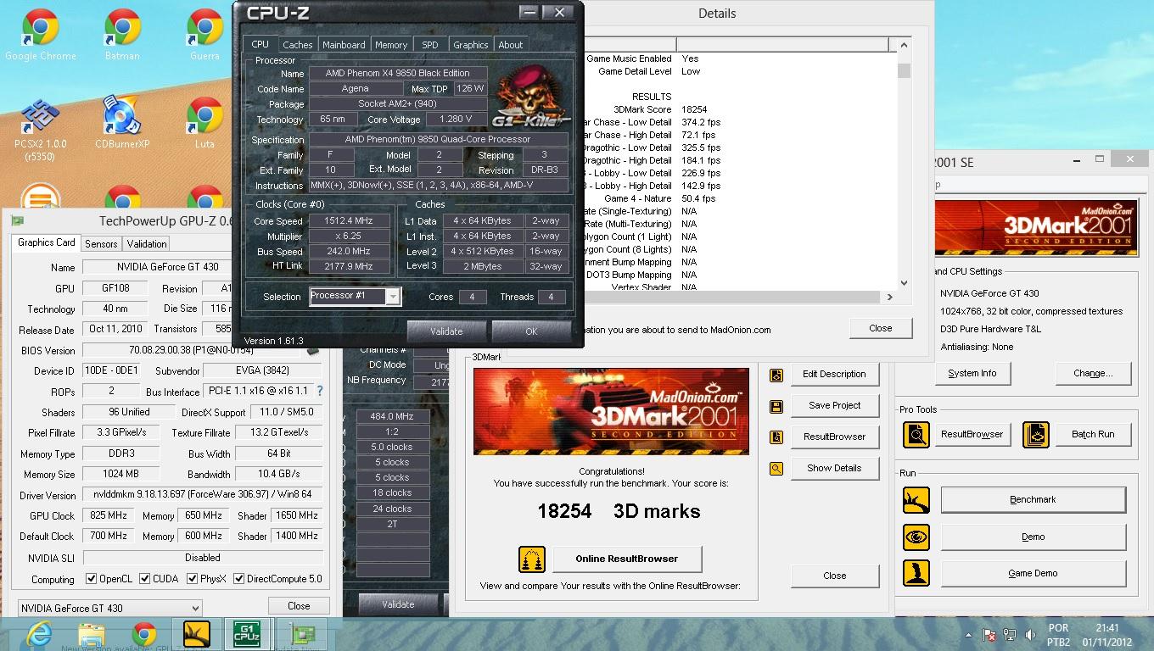
Task: Click the Game Demo joystick icon
Action: click(916, 574)
